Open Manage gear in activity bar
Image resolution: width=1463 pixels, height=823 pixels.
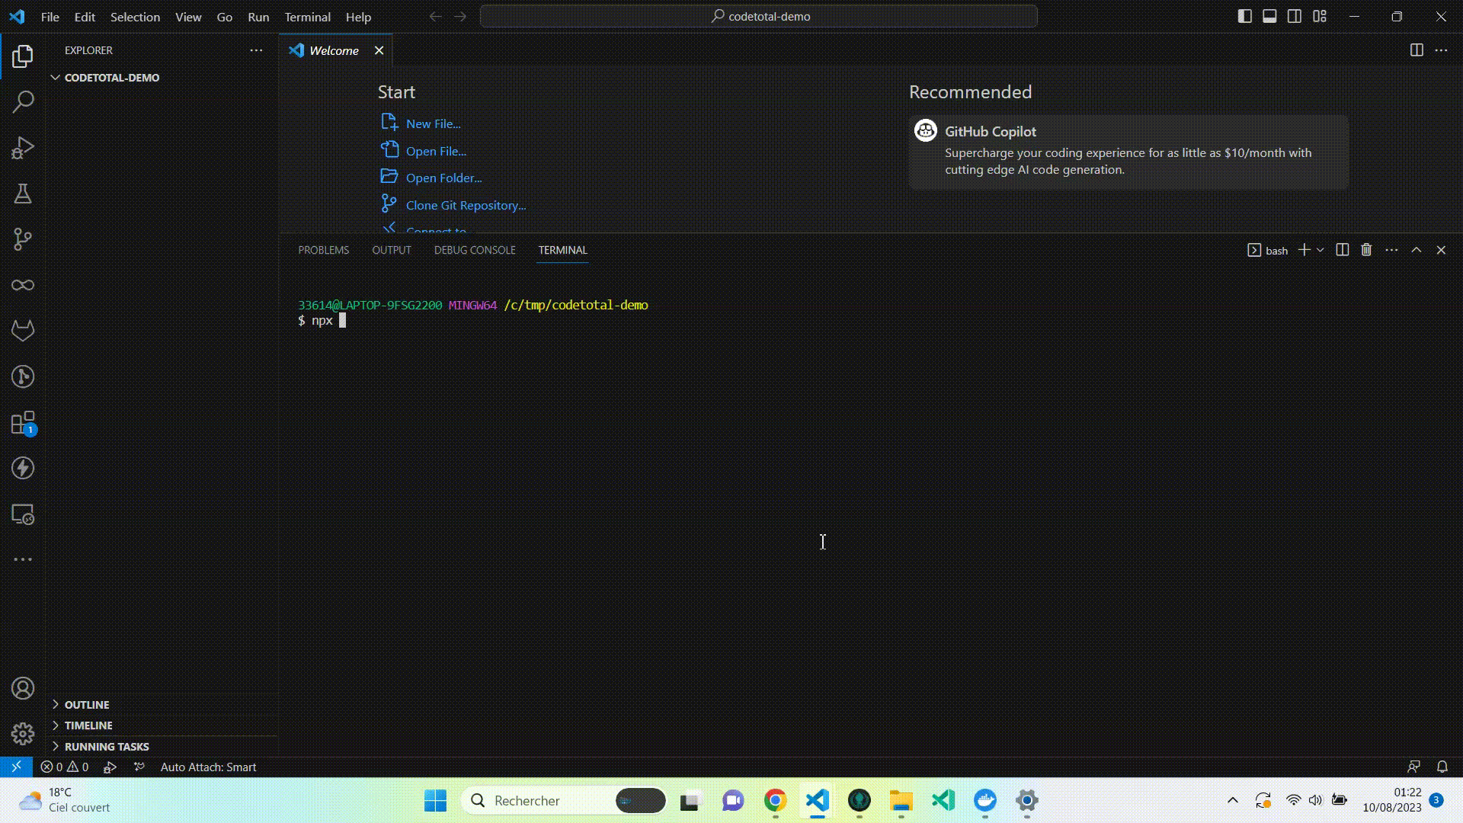[23, 733]
